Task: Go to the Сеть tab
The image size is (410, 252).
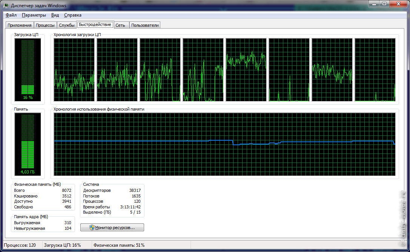Action: [x=120, y=25]
